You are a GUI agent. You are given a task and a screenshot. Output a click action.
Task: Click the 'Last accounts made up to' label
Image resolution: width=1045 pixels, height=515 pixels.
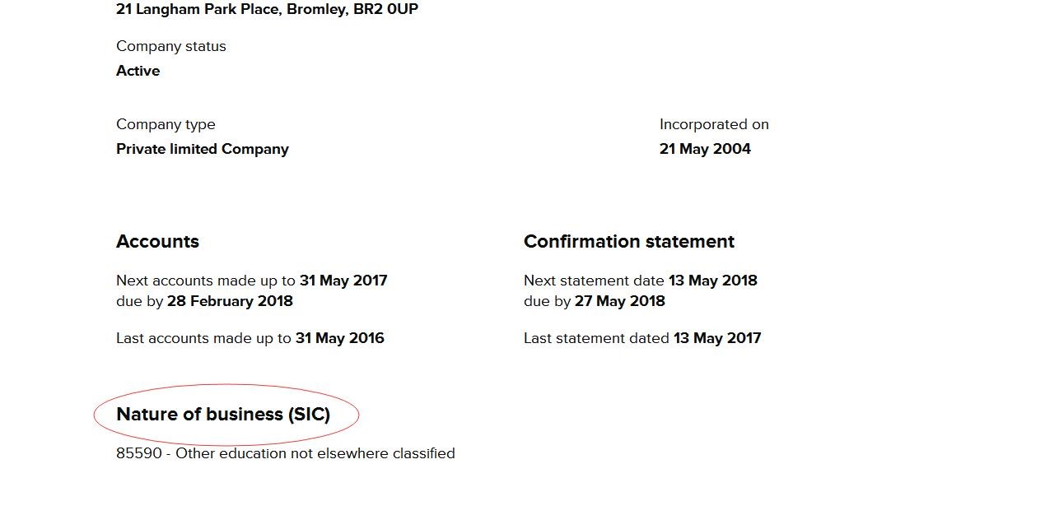203,338
